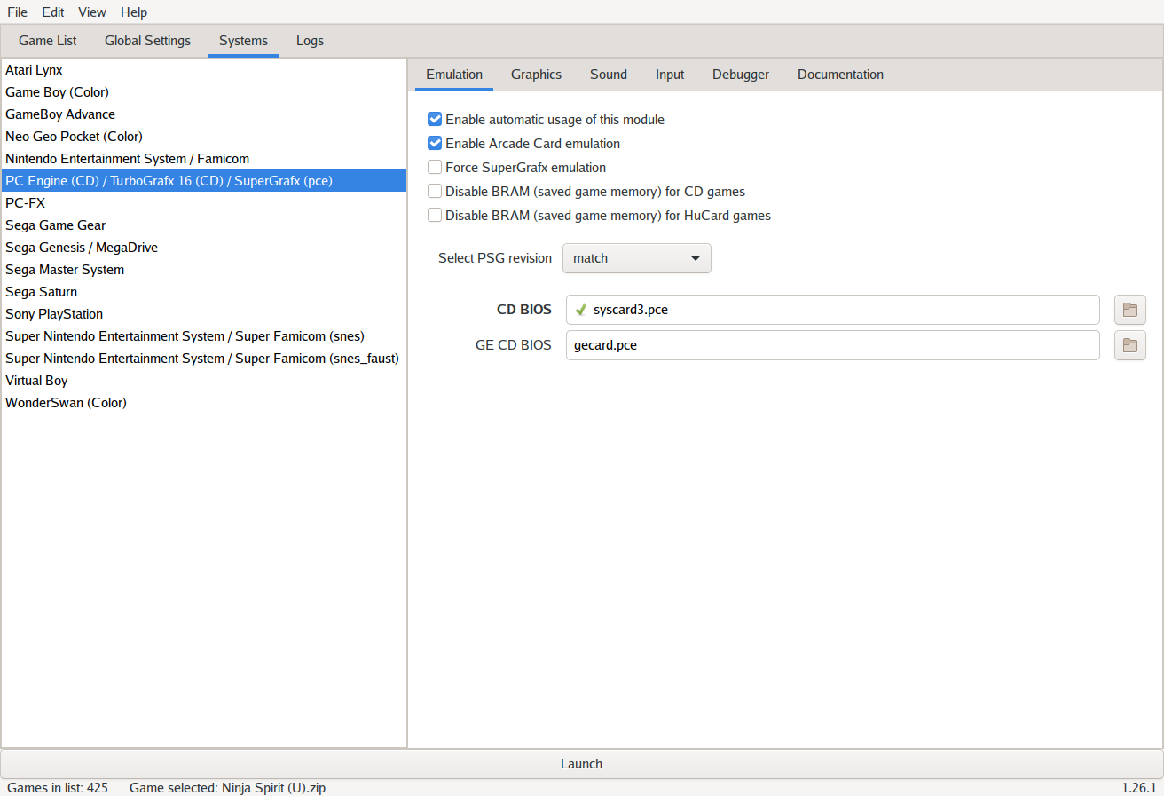Open the Sound sub-tab
This screenshot has height=796, width=1164.
click(609, 75)
